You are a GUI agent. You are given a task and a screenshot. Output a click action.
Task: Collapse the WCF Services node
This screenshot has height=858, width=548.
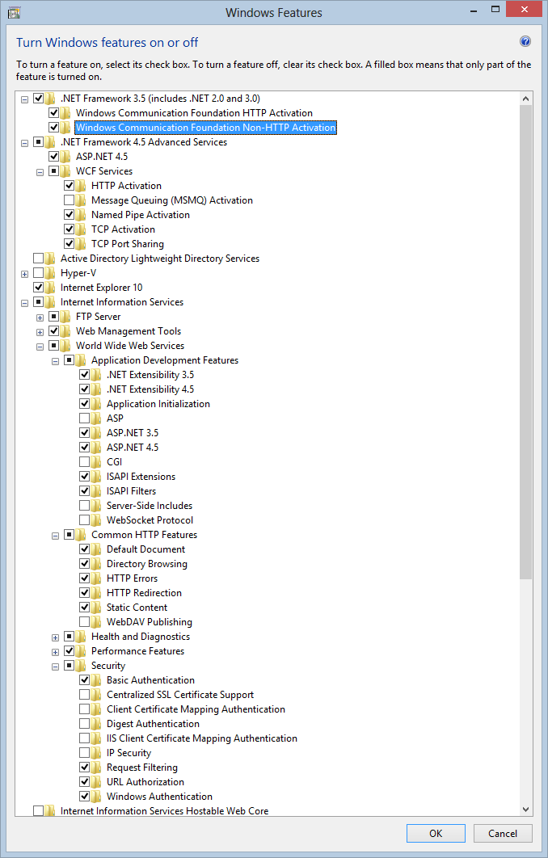click(40, 172)
